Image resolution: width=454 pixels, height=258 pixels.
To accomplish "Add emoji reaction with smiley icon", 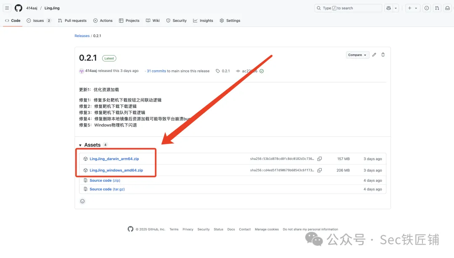I will pyautogui.click(x=82, y=201).
